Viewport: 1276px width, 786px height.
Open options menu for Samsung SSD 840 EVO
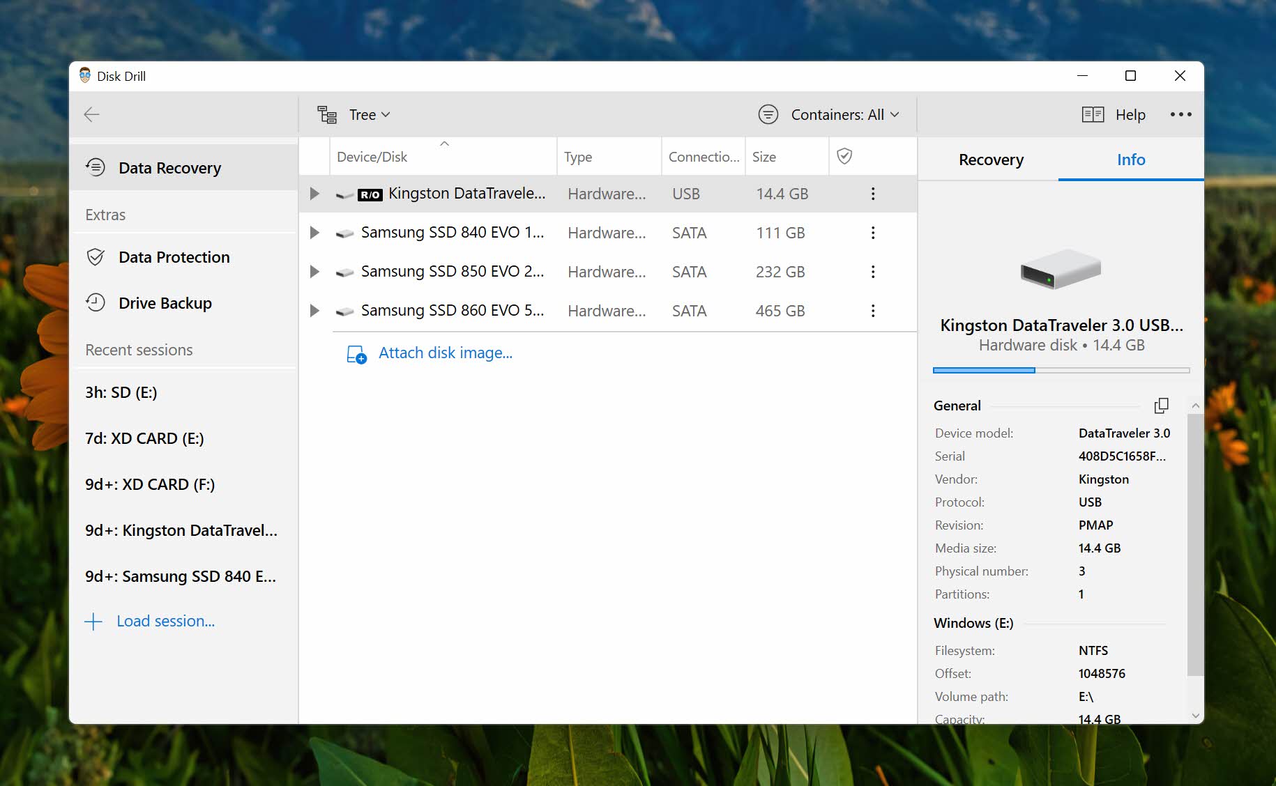(873, 233)
